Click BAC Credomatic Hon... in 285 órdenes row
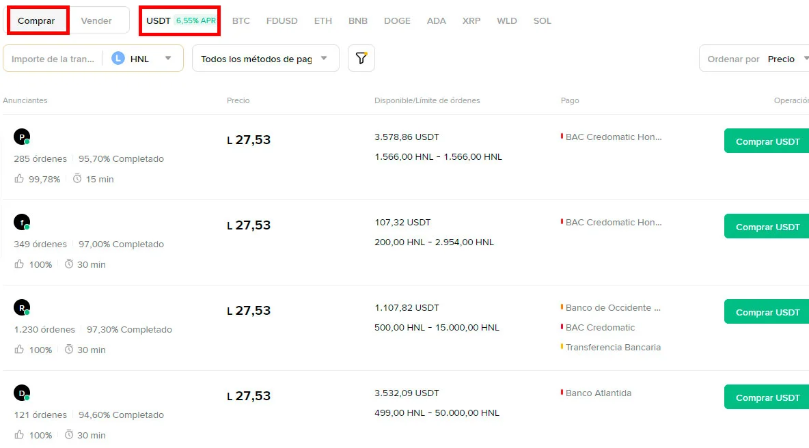The height and width of the screenshot is (448, 809). click(613, 137)
